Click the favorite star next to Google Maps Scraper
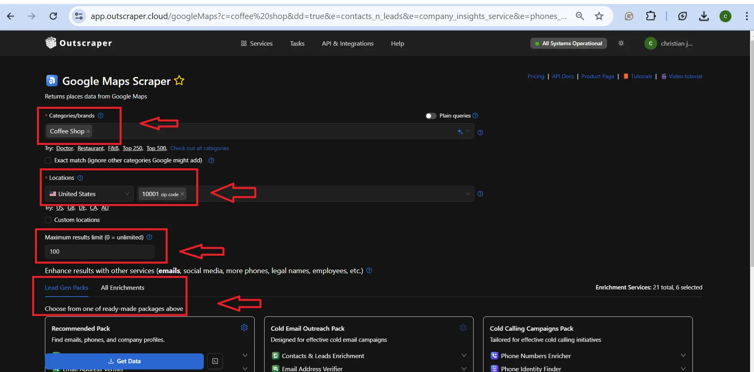 (x=179, y=81)
